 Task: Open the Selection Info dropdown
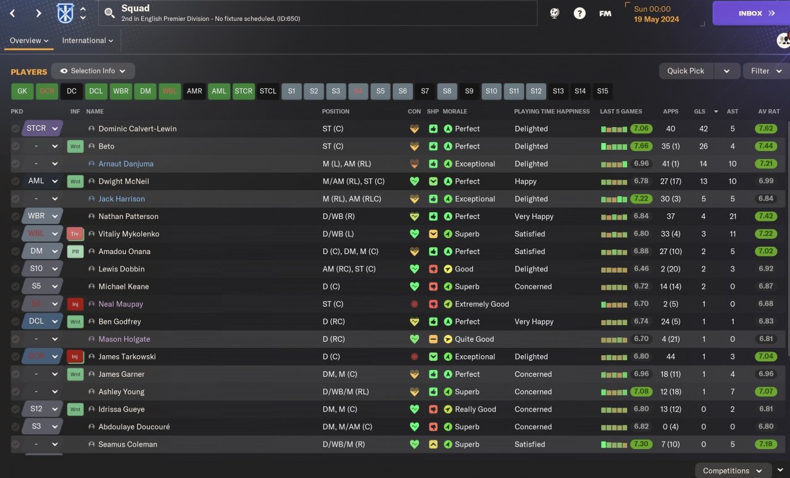point(93,71)
